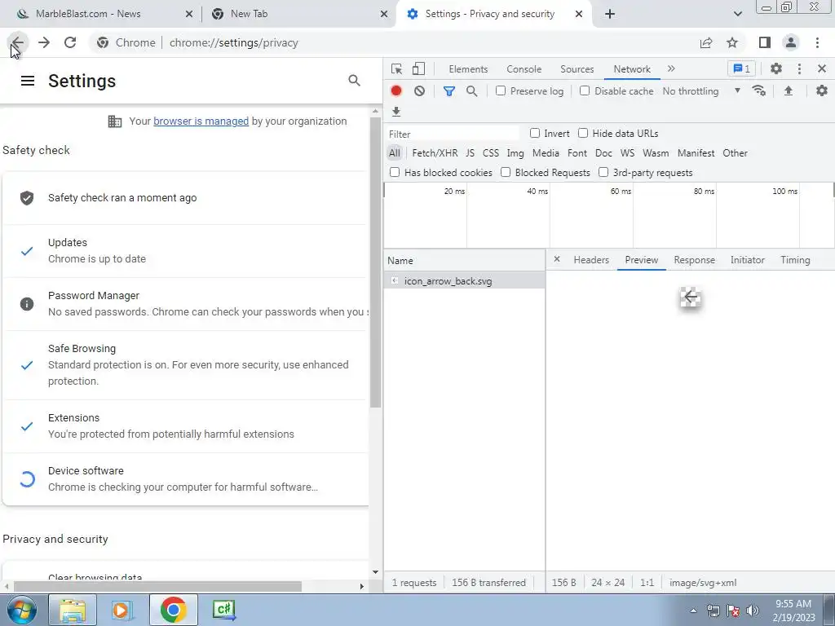Stop recording network log

(x=396, y=91)
